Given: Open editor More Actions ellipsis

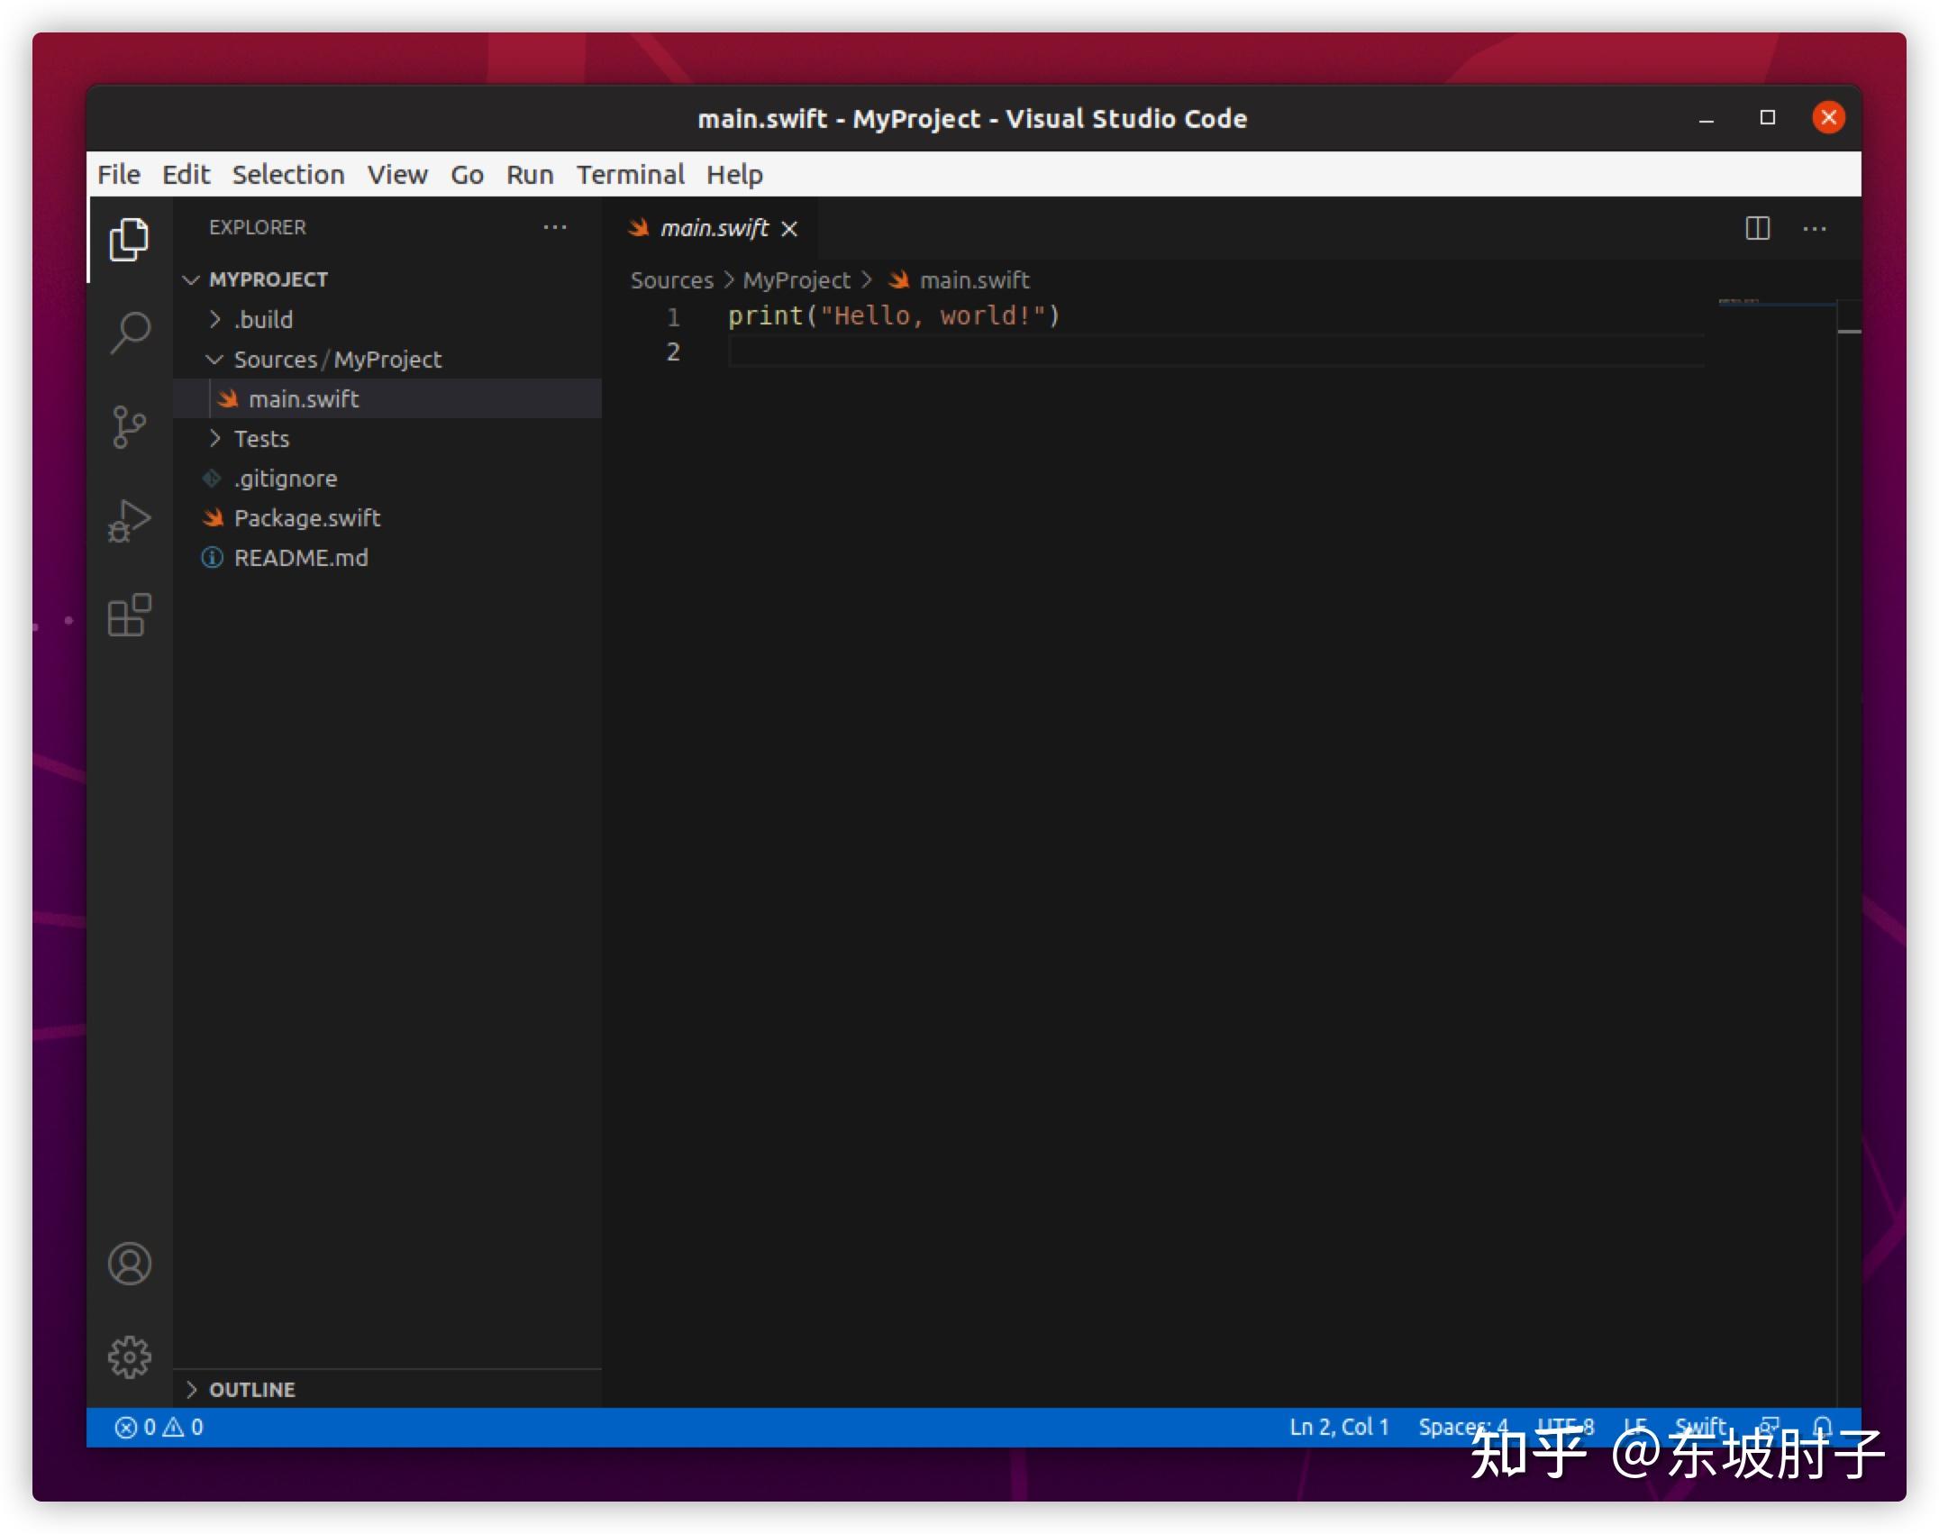Looking at the screenshot, I should coord(1815,228).
